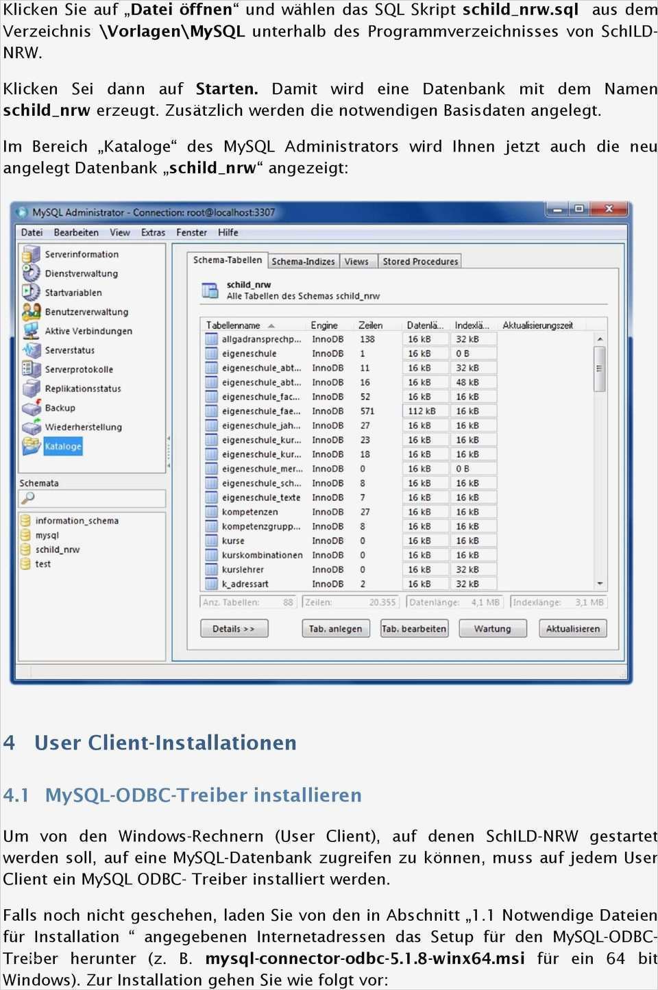
Task: Switch to Stored Procedures tab
Action: coord(420,261)
